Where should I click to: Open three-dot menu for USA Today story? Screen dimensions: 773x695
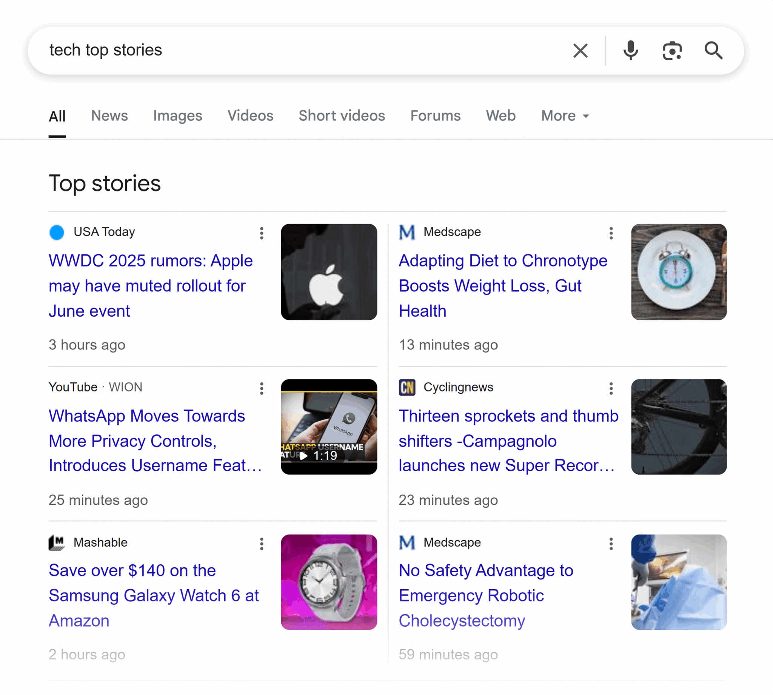tap(262, 233)
